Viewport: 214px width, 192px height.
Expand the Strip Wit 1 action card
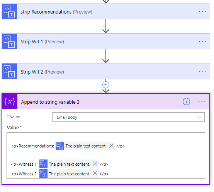click(x=106, y=41)
